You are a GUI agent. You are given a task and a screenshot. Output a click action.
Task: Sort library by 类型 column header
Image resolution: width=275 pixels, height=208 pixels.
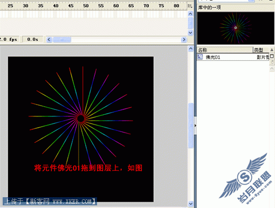tap(261, 50)
